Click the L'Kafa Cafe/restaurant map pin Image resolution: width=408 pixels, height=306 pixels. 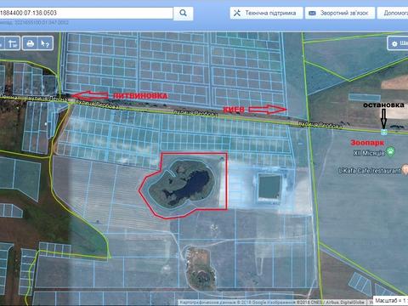tap(405, 170)
